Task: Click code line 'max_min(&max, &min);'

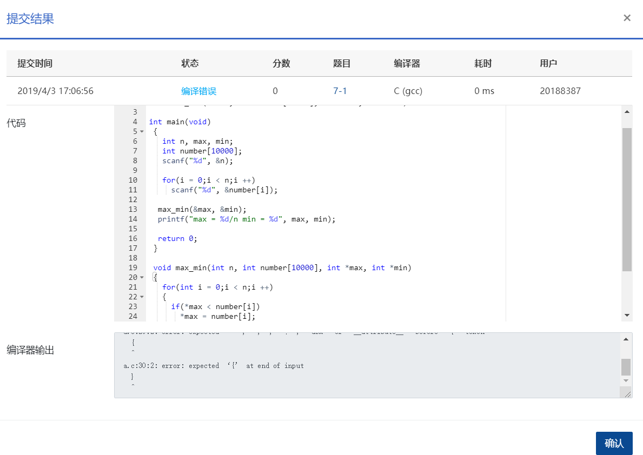Action: [202, 210]
